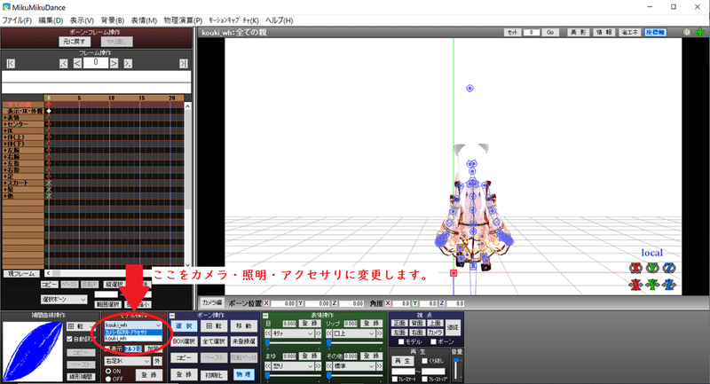This screenshot has height=384, width=710.
Task: Jump to the first frame
Action: click(11, 63)
